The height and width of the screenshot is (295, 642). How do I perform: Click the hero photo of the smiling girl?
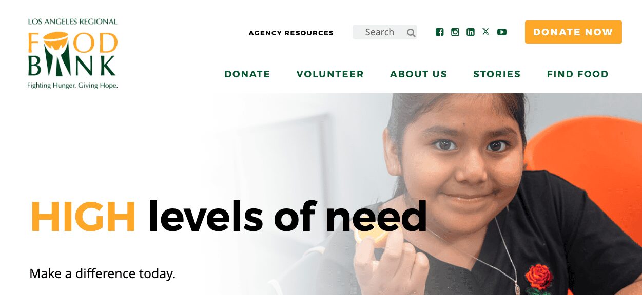coord(462,194)
